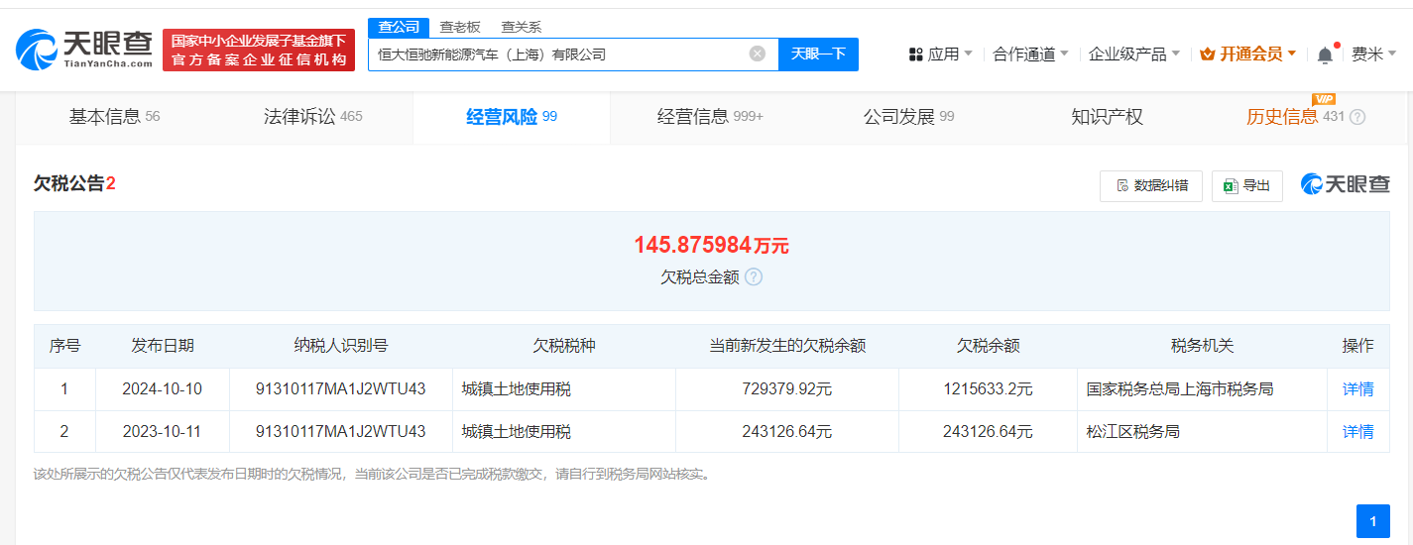This screenshot has width=1413, height=545.
Task: Open the 经营风险 tab
Action: pyautogui.click(x=512, y=117)
